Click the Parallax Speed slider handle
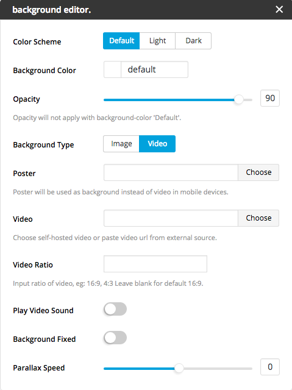292x390 pixels. pos(179,368)
